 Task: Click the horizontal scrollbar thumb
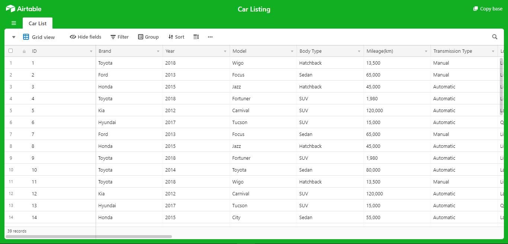pos(89,237)
